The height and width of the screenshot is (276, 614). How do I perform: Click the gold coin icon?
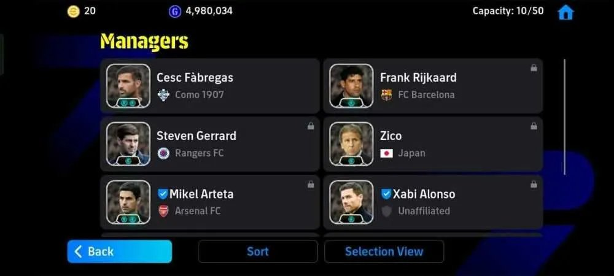[x=73, y=11]
